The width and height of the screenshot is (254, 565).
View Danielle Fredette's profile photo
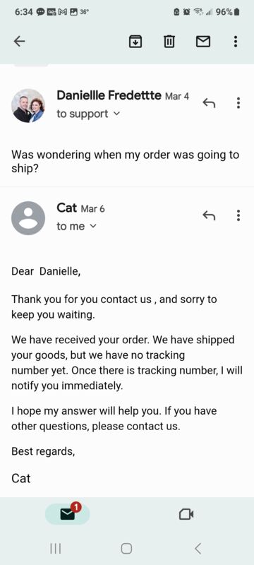coord(28,105)
